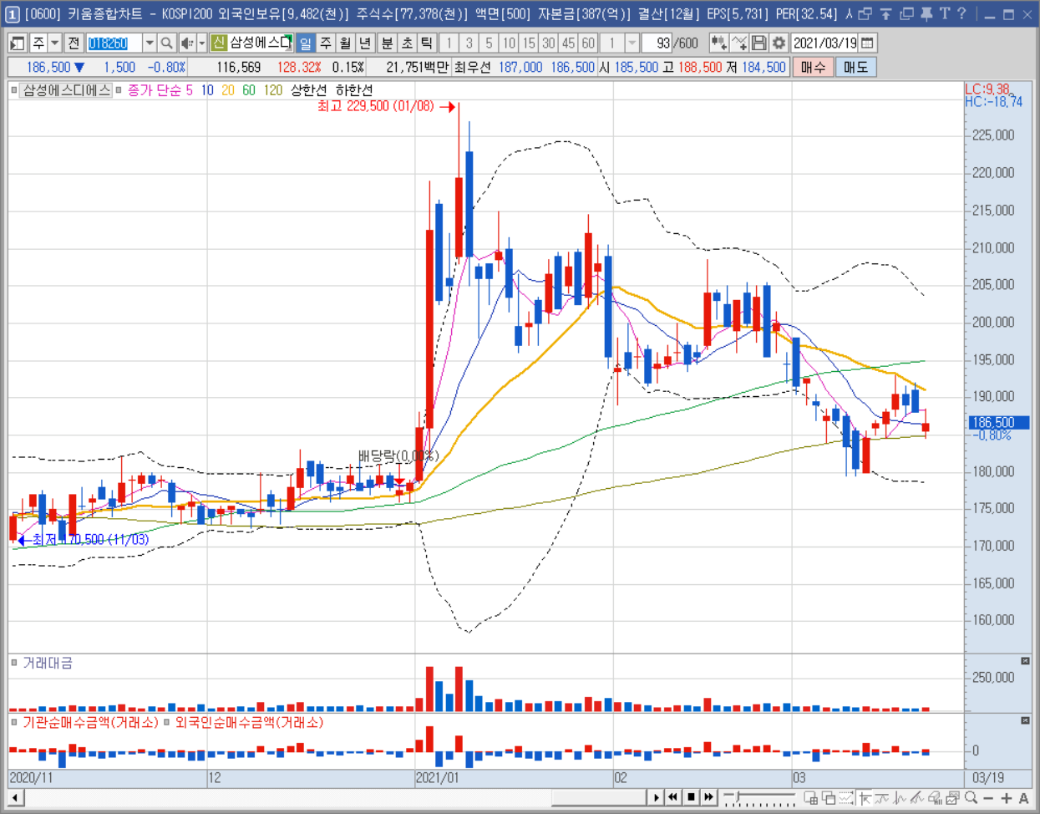Switch to the 초 second chart period

[x=407, y=43]
